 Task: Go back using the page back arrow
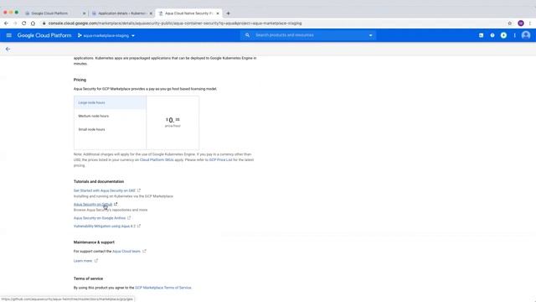[8, 49]
